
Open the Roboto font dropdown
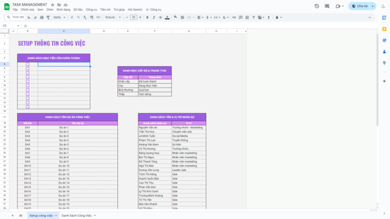click(113, 18)
